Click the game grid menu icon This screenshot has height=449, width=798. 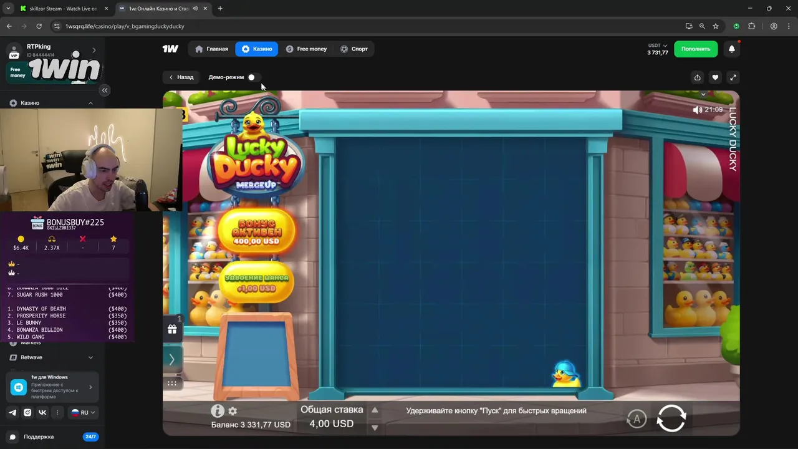[172, 383]
